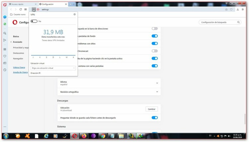Click the Speed Dial icon beside reload
249x142 pixels.
(x=26, y=10)
